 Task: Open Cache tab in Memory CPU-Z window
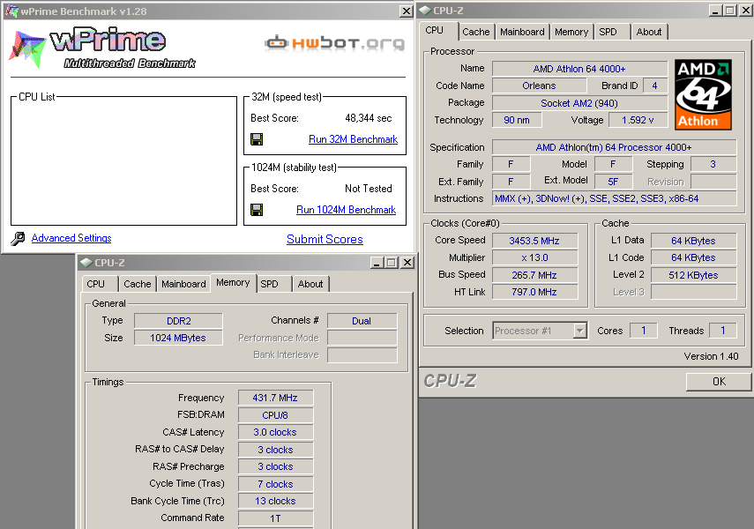click(137, 284)
